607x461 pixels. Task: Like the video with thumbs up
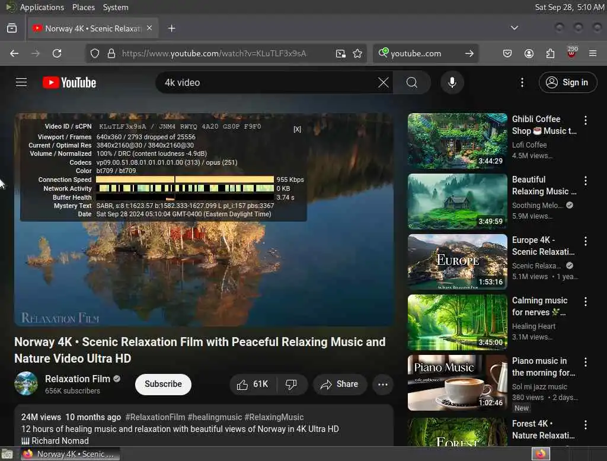pos(253,385)
